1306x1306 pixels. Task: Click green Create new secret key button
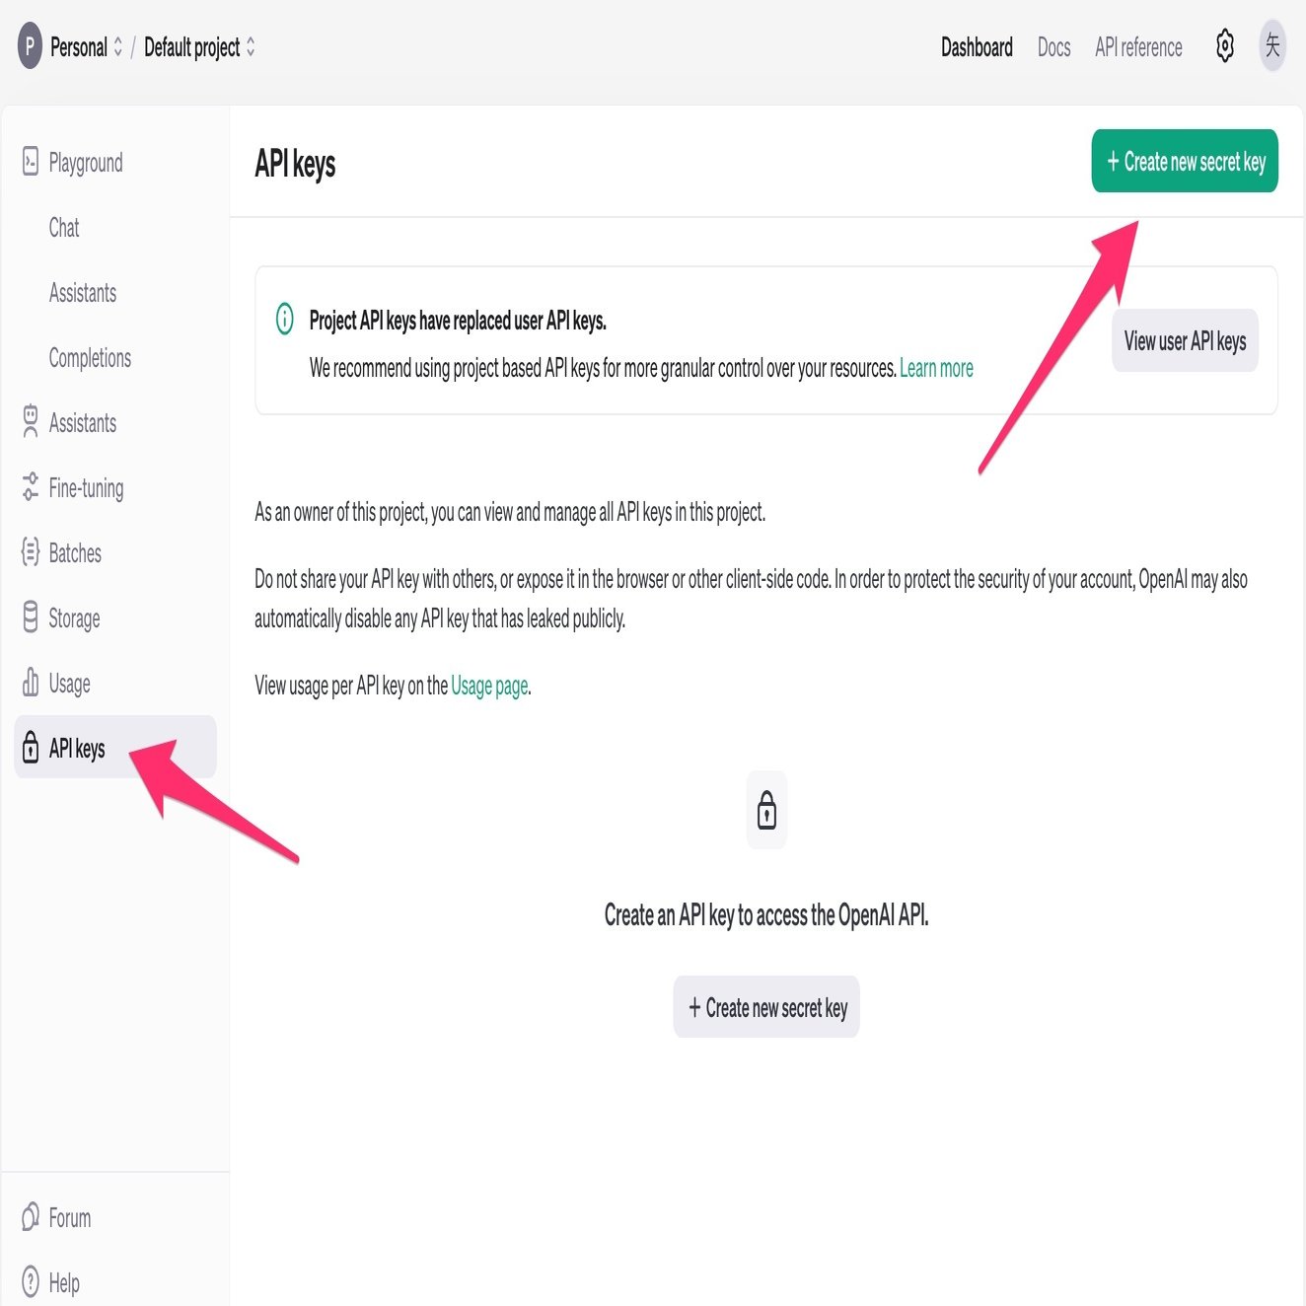pyautogui.click(x=1185, y=162)
